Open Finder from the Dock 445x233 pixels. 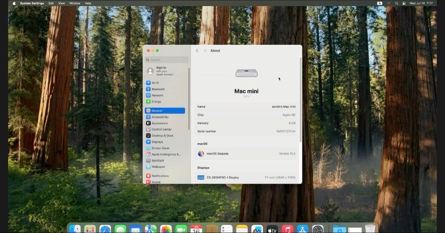[75, 229]
